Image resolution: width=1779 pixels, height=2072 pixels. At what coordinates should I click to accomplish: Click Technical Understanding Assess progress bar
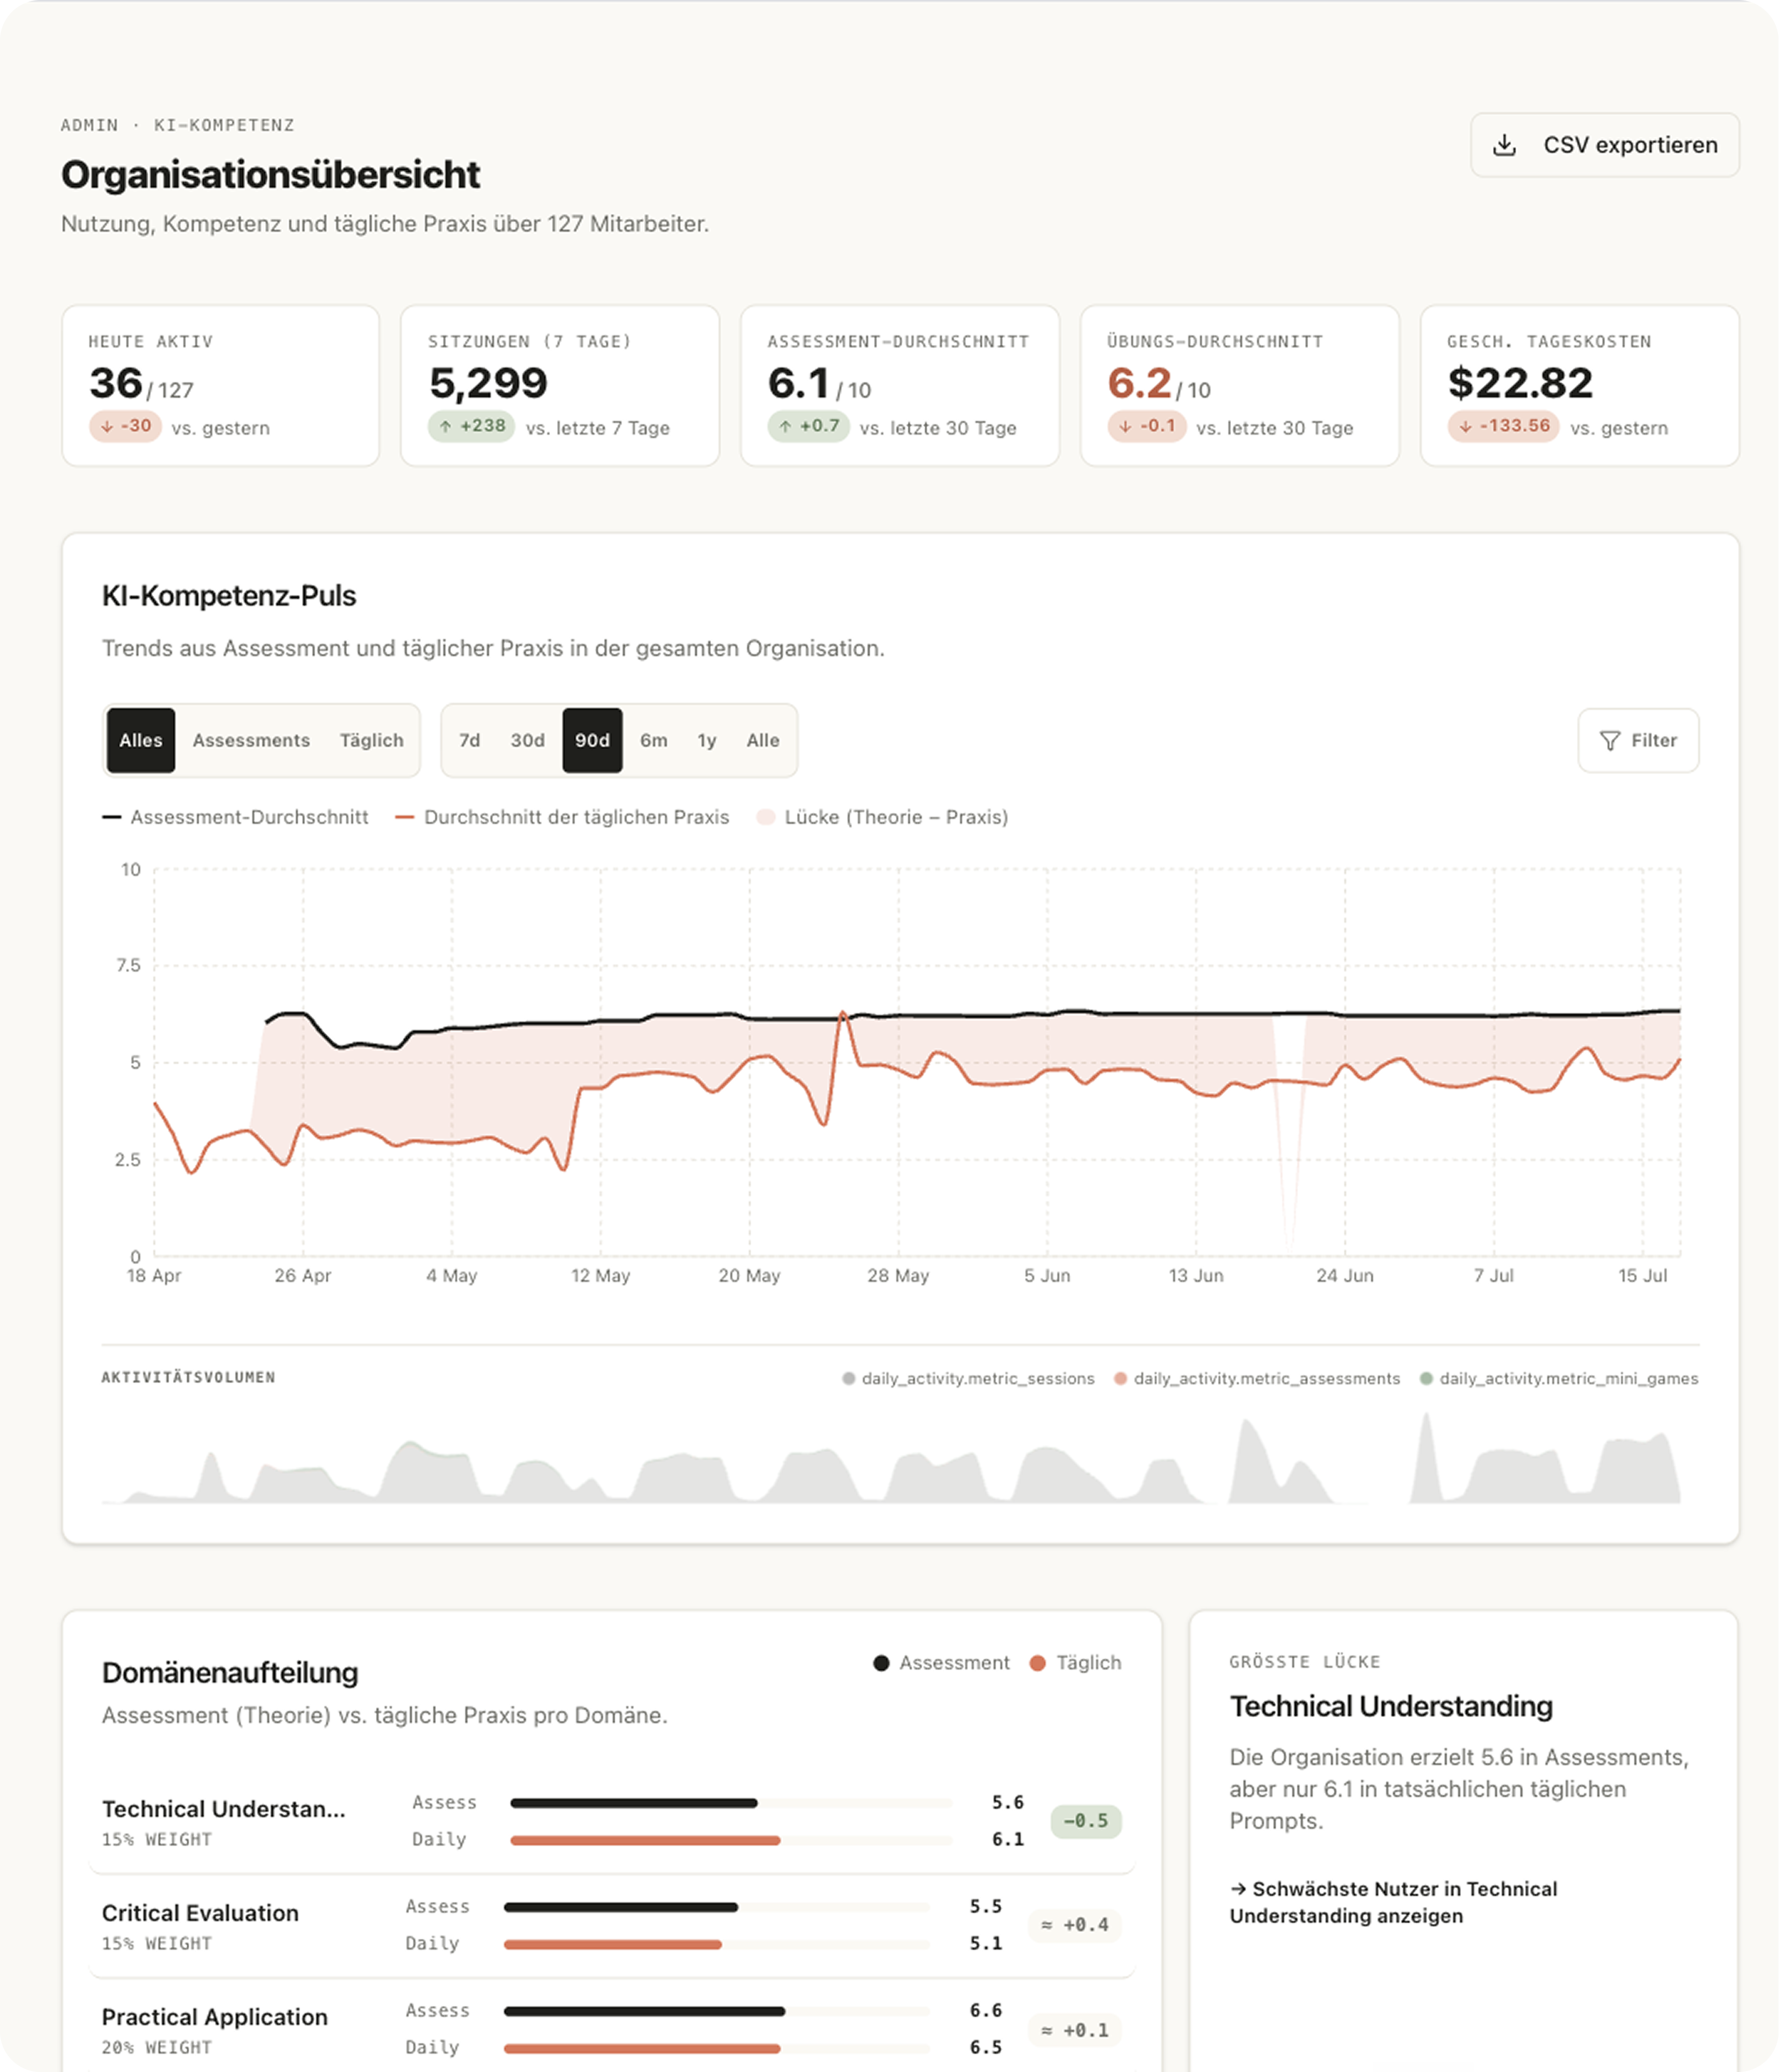(731, 1803)
